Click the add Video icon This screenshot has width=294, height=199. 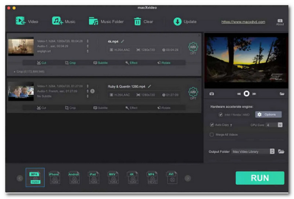click(20, 21)
